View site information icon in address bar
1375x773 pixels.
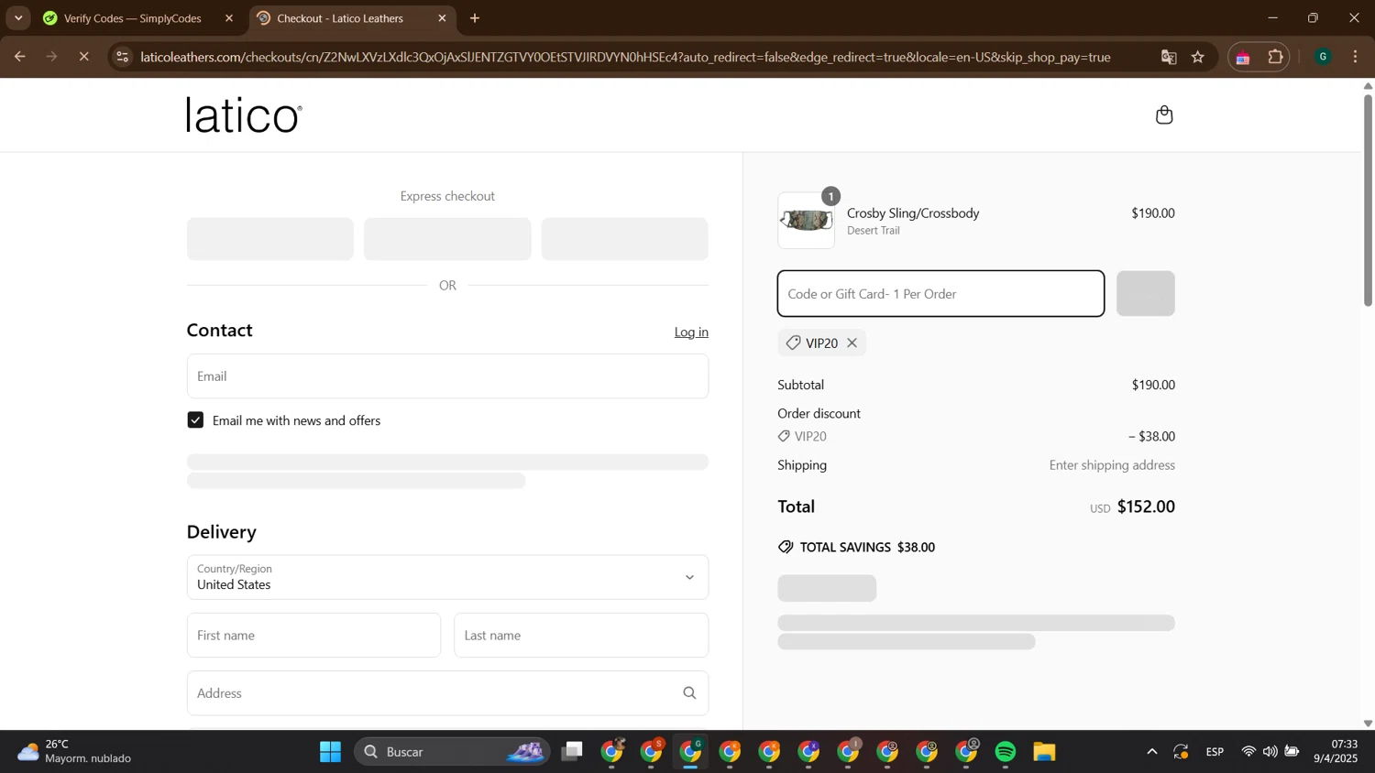pos(123,57)
